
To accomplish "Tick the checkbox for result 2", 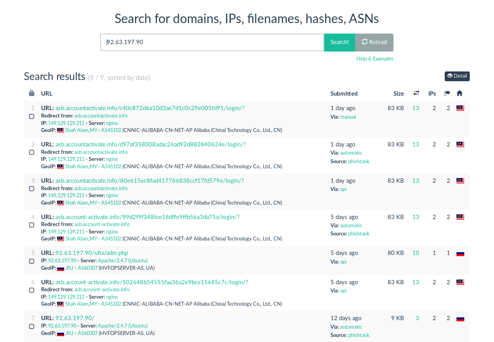I will click(x=32, y=152).
